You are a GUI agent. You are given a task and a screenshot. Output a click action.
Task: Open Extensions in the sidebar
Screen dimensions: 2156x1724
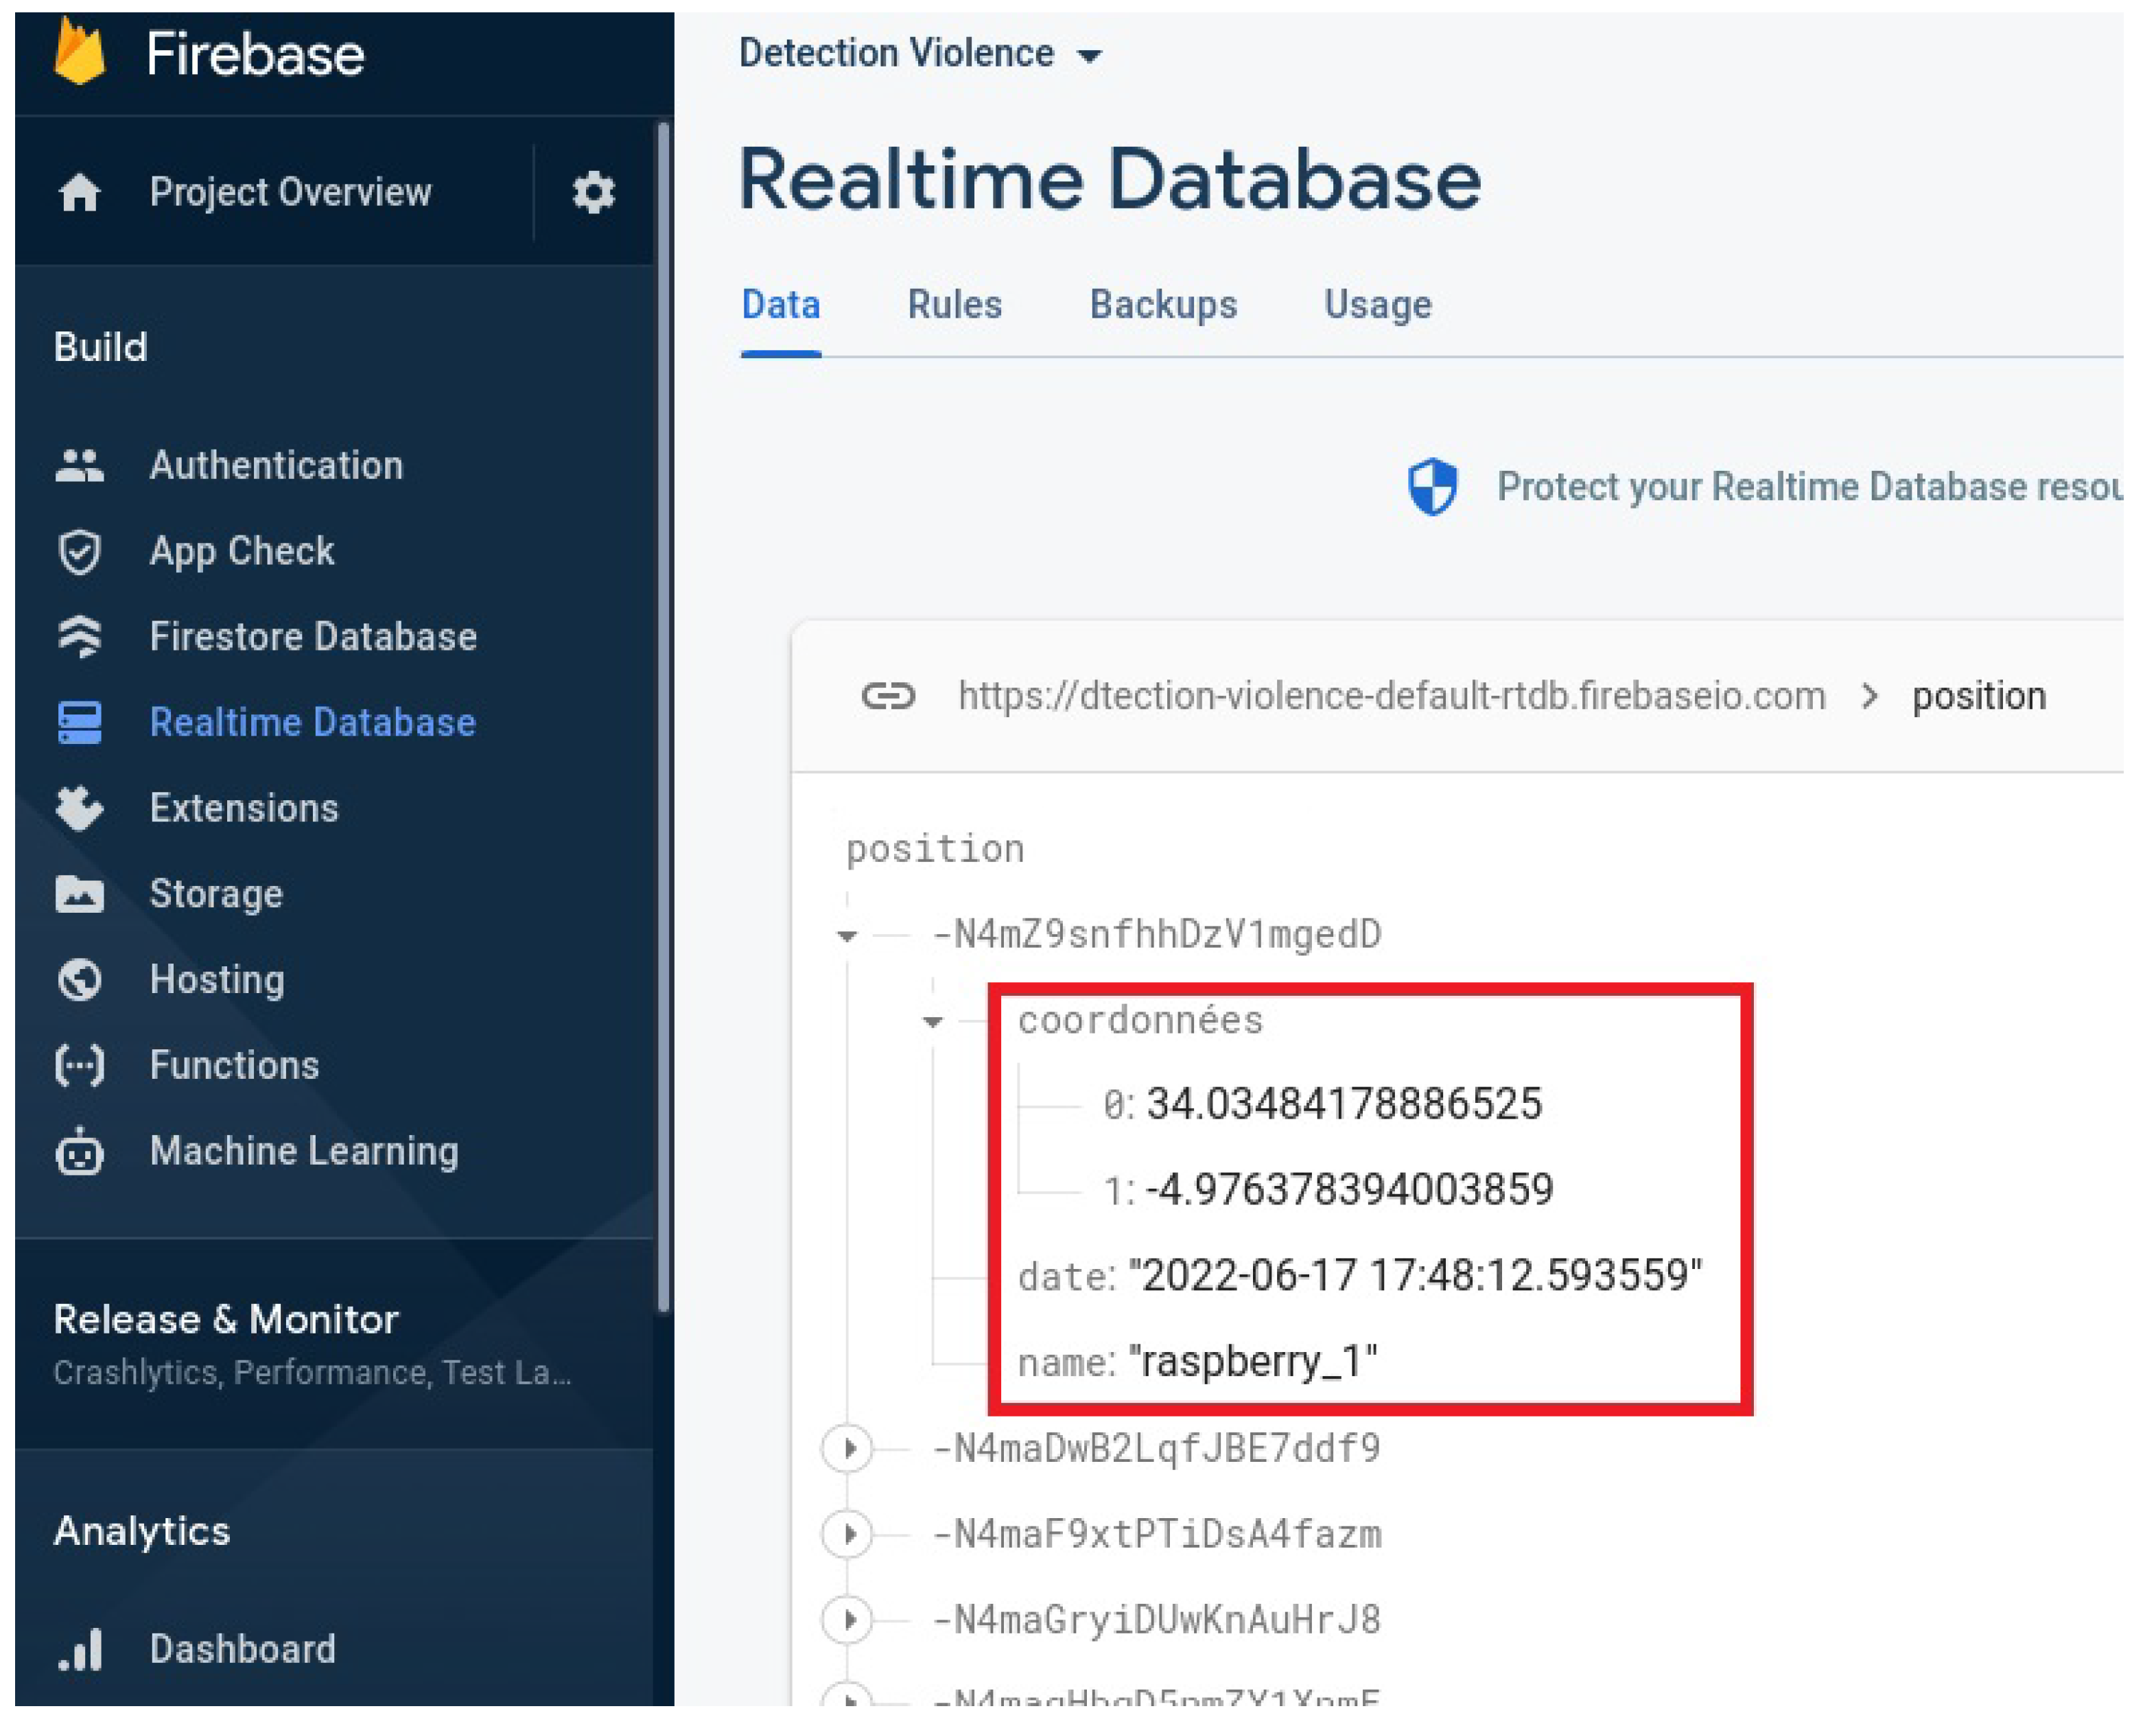244,809
